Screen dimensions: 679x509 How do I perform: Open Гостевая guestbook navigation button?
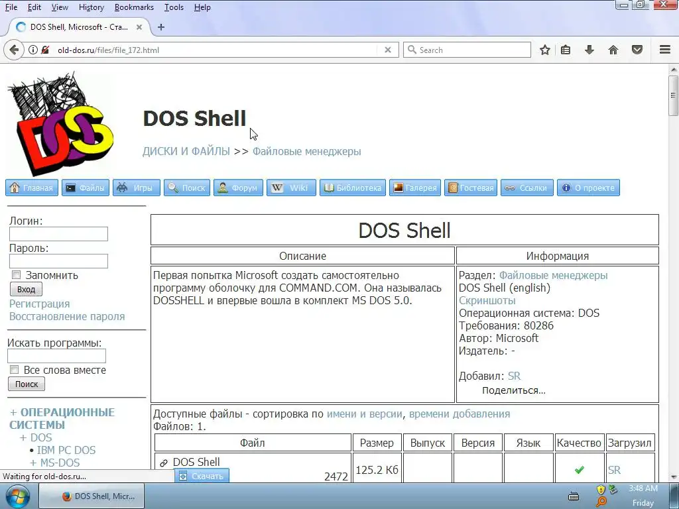click(x=471, y=188)
